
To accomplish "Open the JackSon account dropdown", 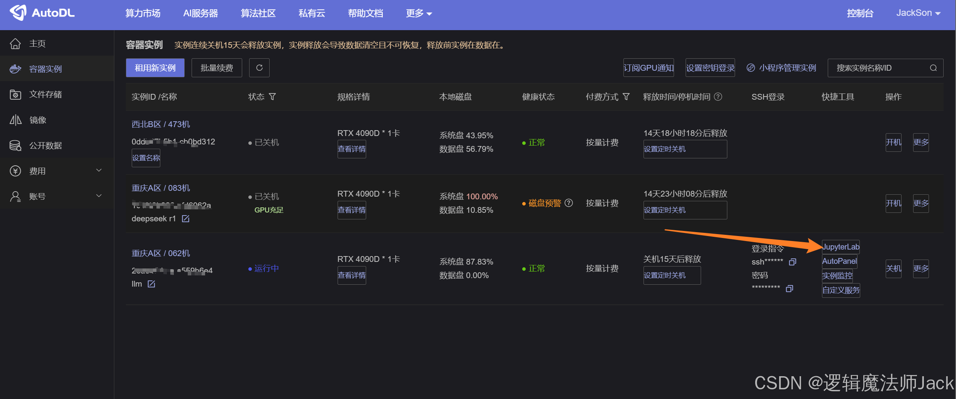I will coord(918,13).
